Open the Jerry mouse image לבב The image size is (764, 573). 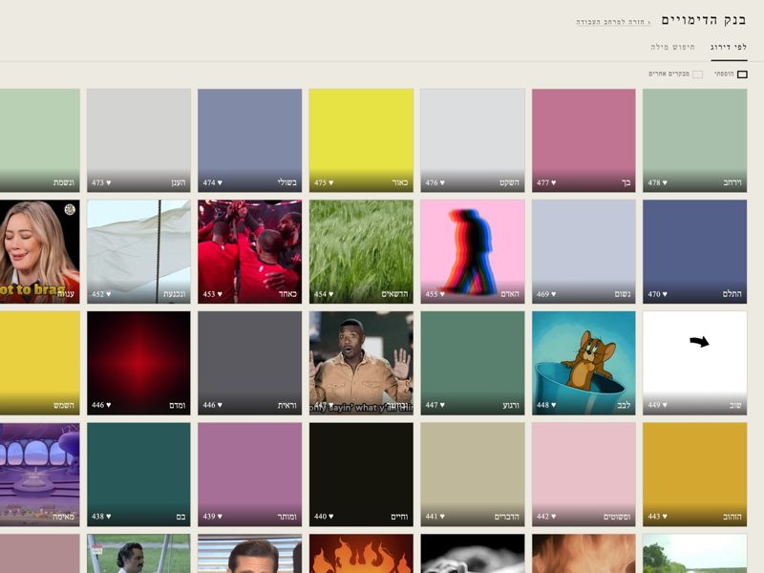tap(584, 363)
